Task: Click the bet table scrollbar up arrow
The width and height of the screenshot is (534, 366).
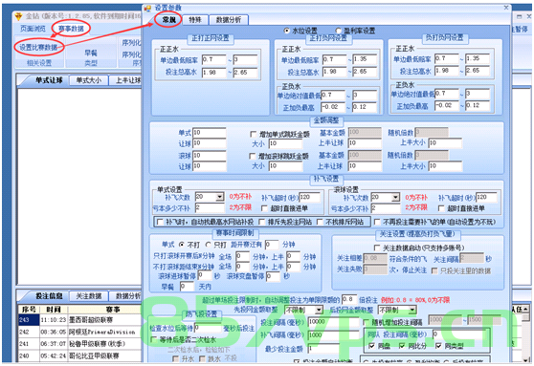Action: tap(525, 309)
